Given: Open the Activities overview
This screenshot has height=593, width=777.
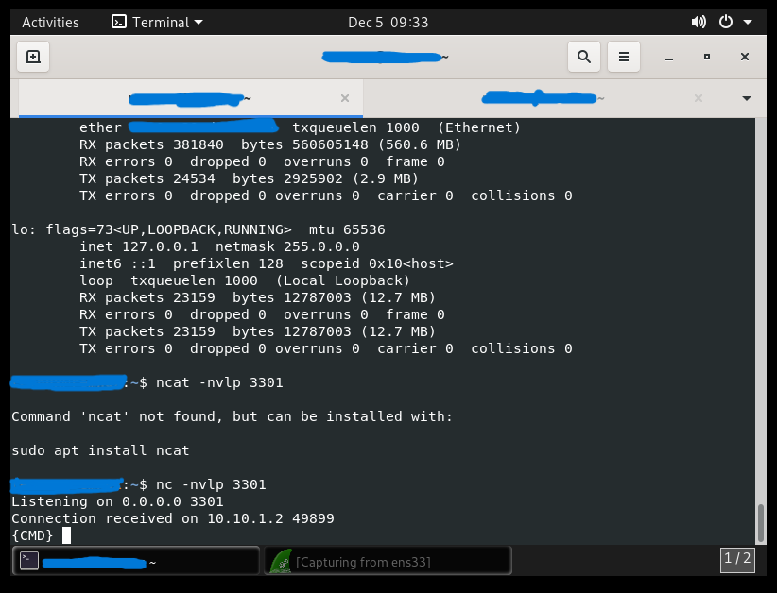Looking at the screenshot, I should [x=50, y=22].
